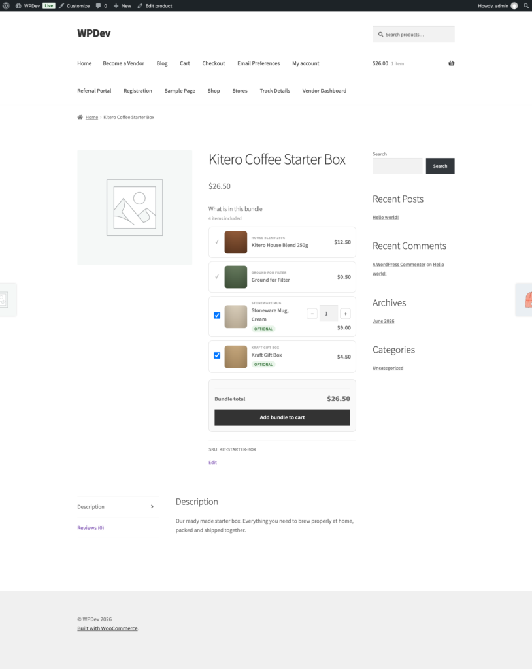Click the Description tab chevron
This screenshot has width=532, height=669.
coord(152,507)
